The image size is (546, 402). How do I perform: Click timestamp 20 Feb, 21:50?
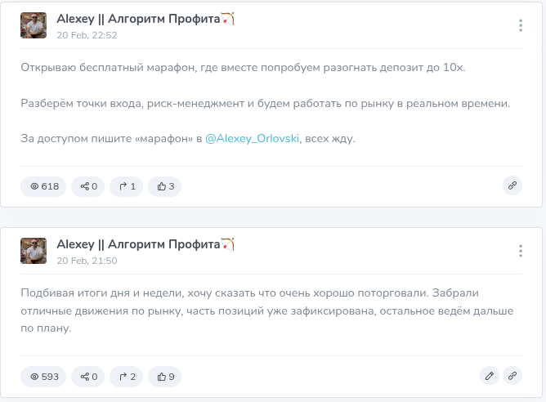point(87,261)
